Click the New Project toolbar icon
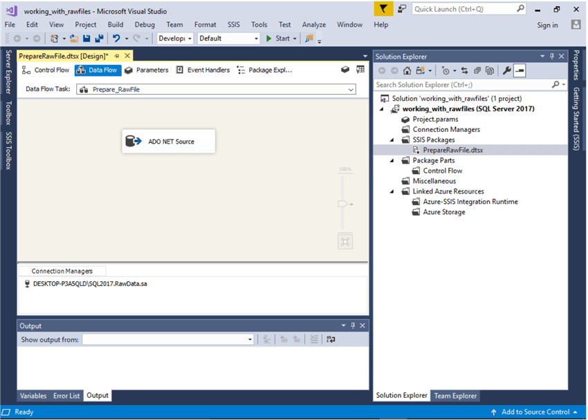588x420 pixels. coord(55,38)
